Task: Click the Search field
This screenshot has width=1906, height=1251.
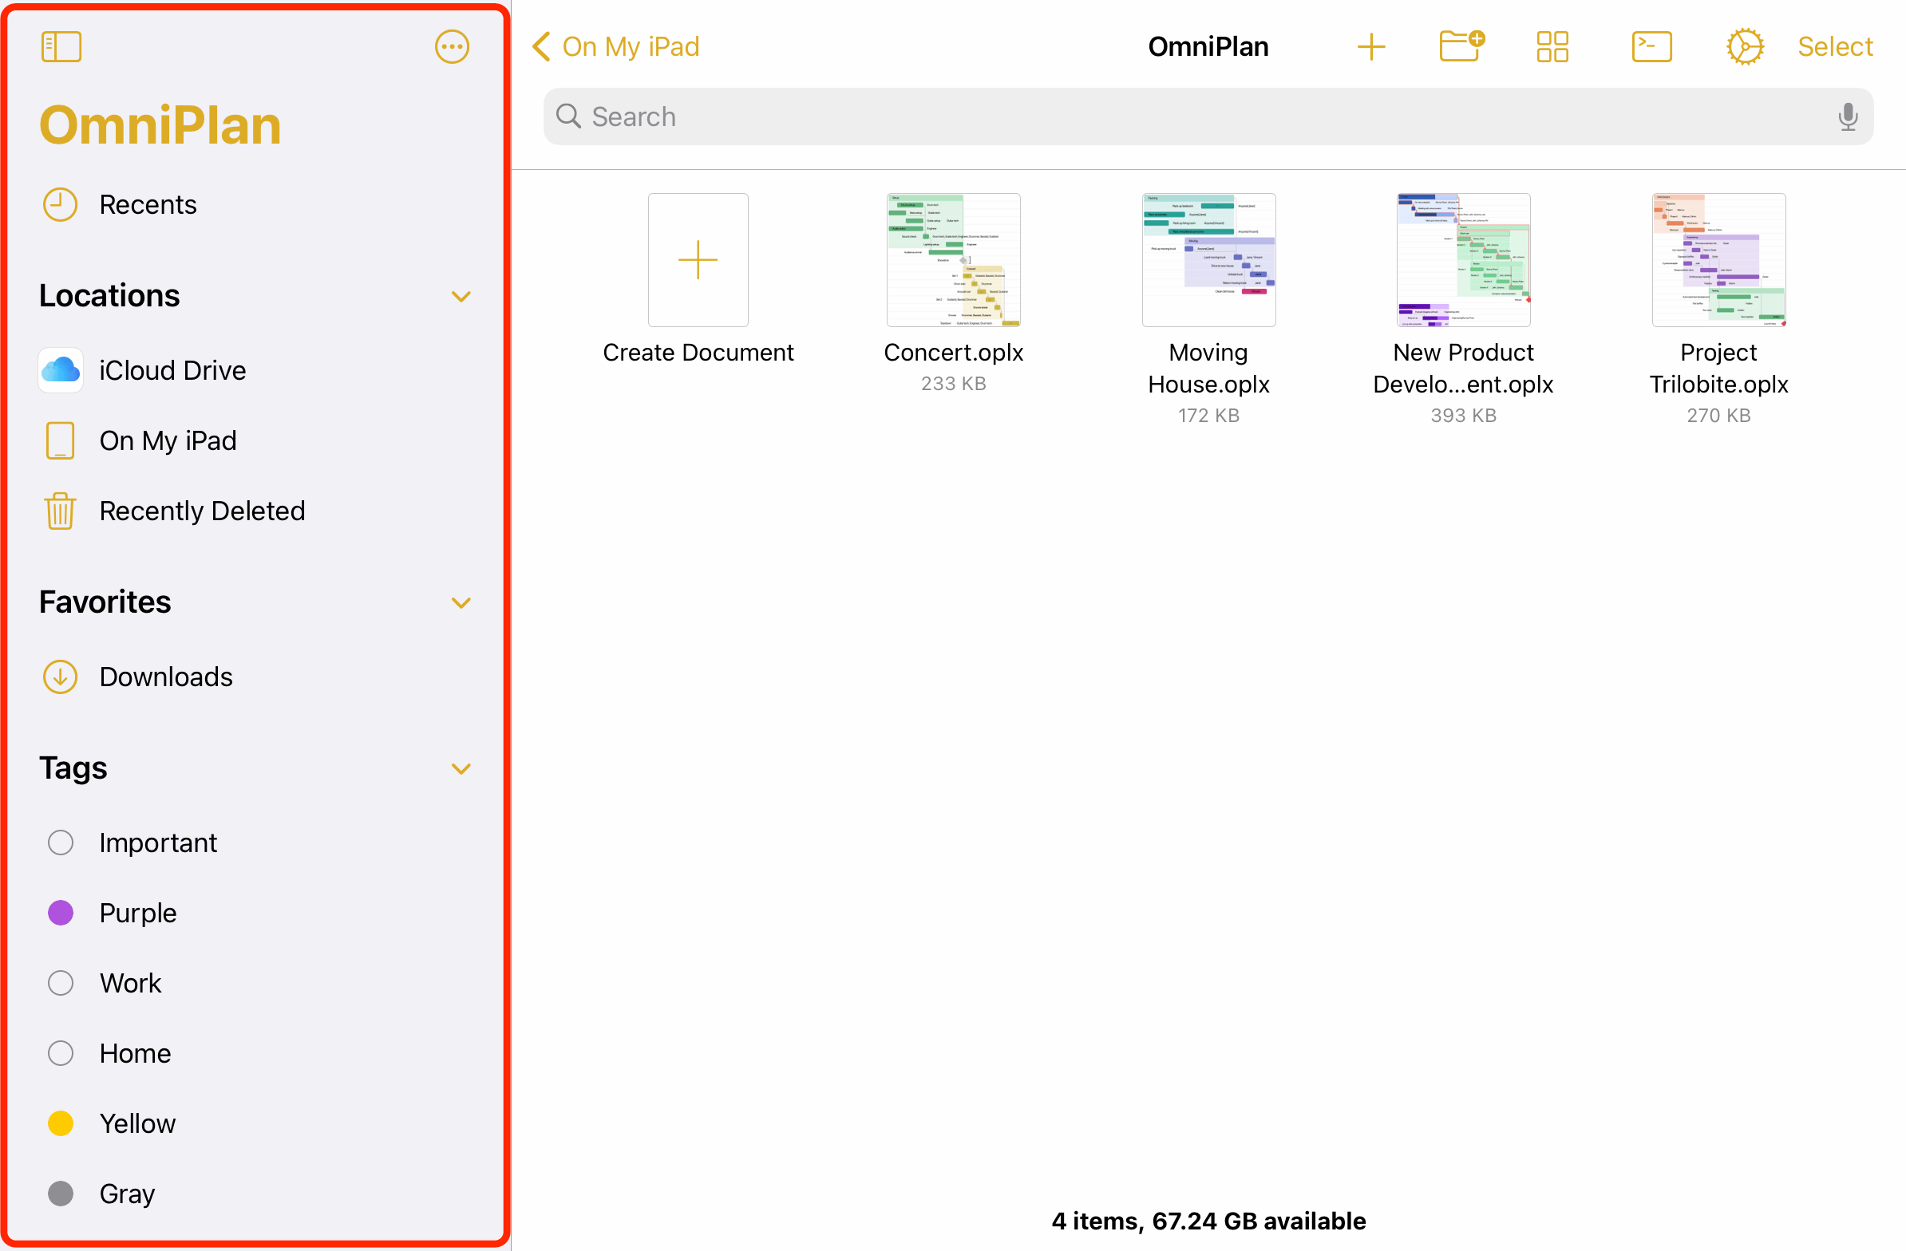Action: coord(1208,116)
